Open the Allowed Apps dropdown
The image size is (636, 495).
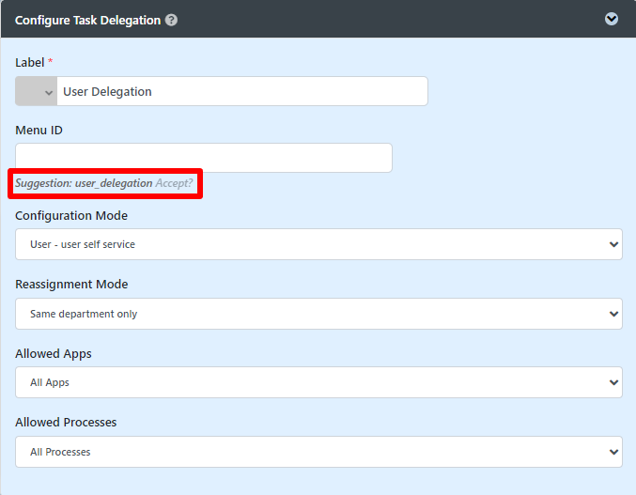tap(318, 382)
